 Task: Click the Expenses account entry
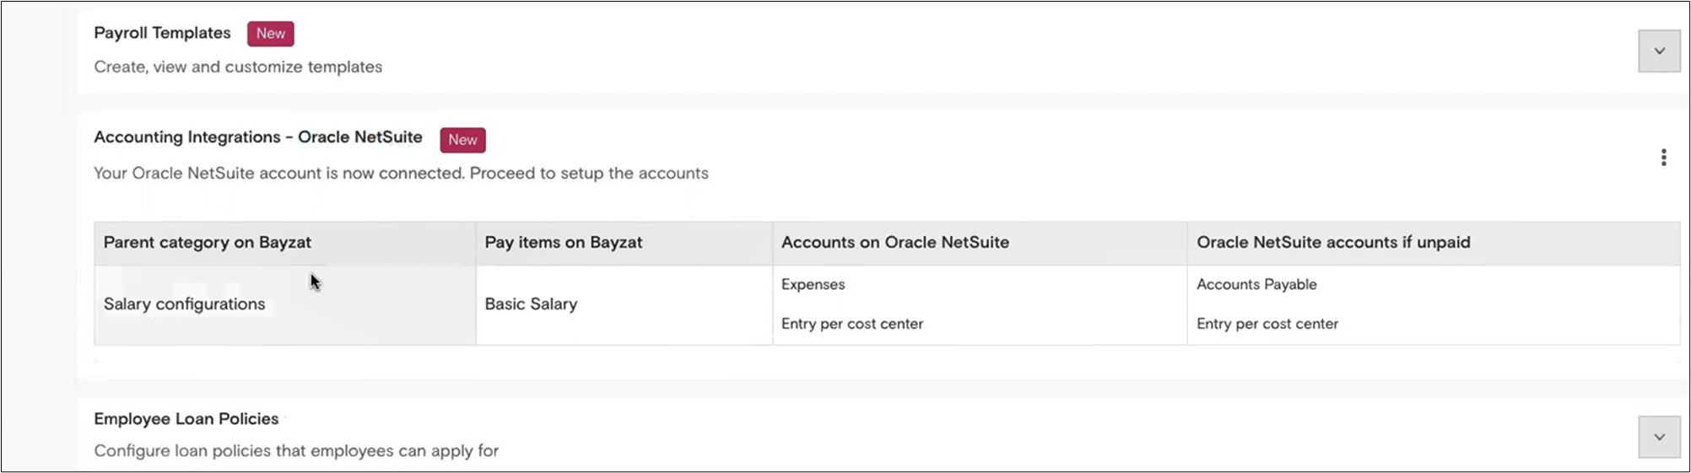pos(813,284)
